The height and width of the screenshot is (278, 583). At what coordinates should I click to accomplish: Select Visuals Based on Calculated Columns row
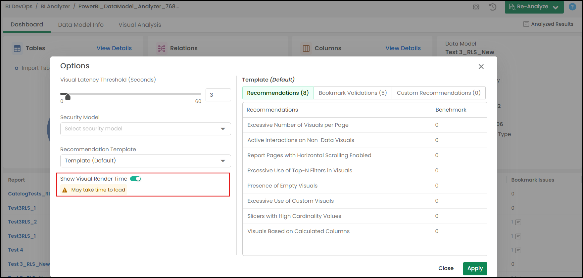365,231
